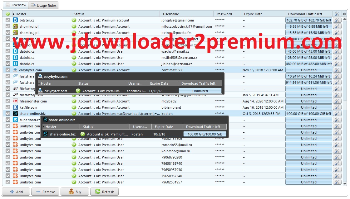Click 182.70 GiB traffic bar for bitster.cz
The height and width of the screenshot is (199, 350).
309,20
